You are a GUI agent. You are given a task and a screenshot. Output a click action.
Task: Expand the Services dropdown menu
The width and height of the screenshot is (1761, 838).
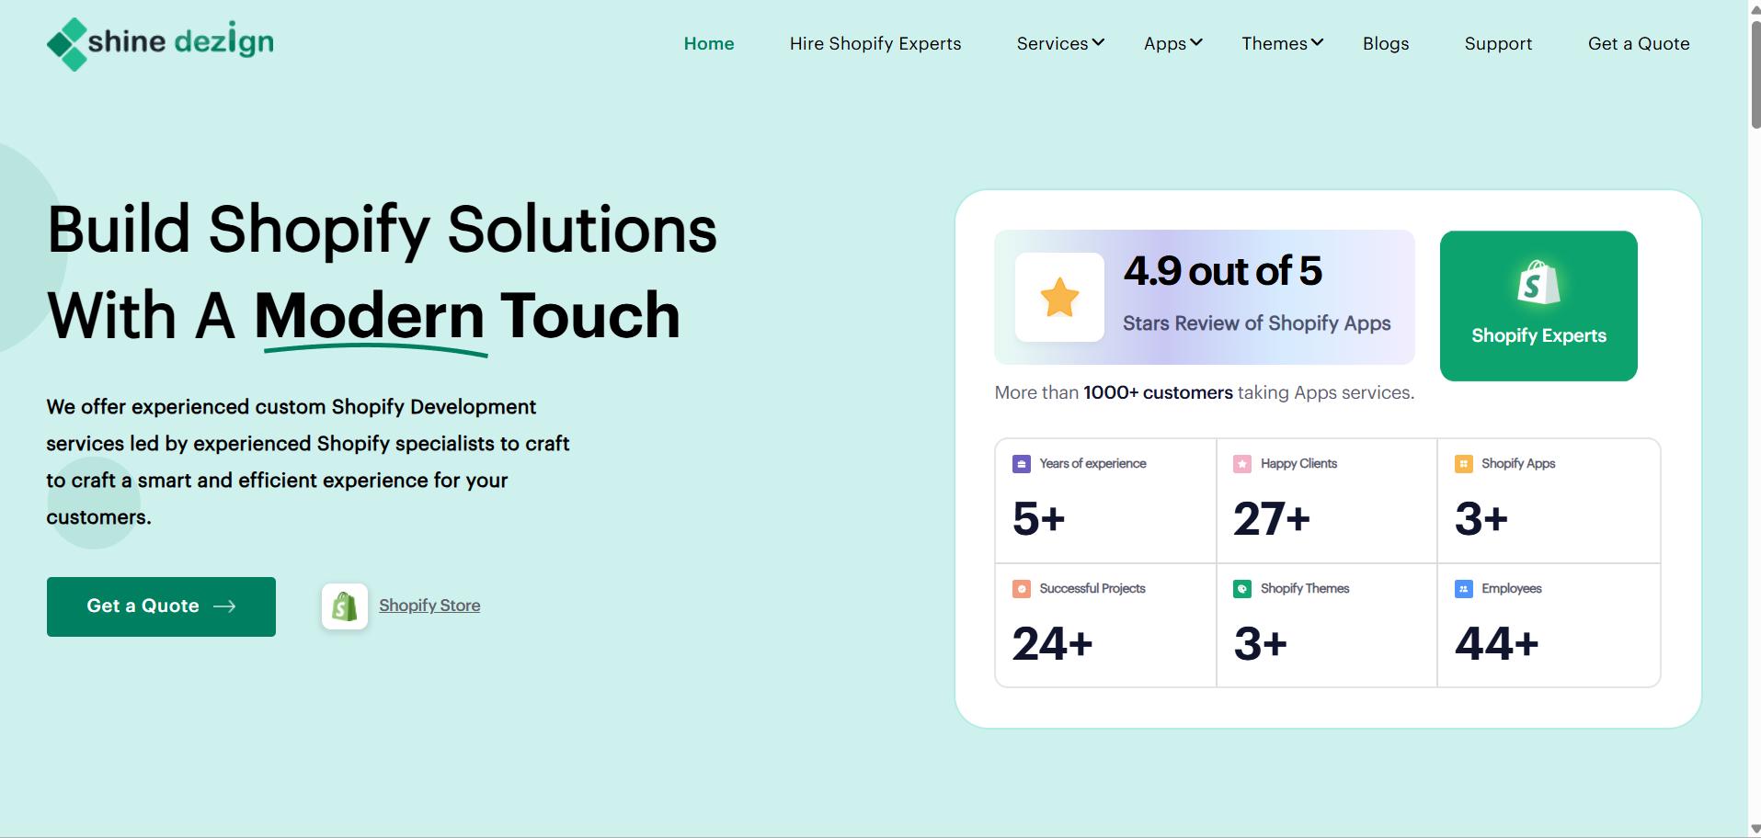[1060, 43]
